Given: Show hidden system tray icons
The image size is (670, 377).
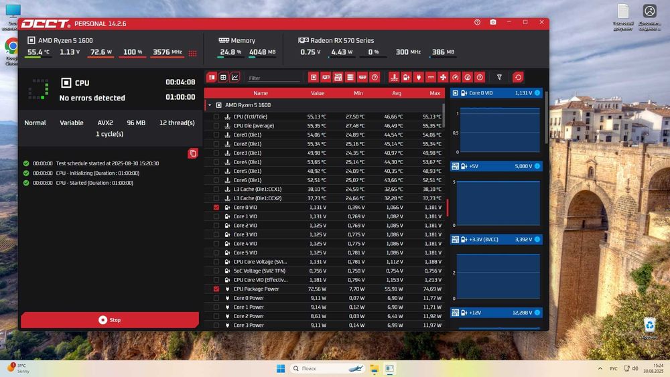Looking at the screenshot, I should 600,368.
